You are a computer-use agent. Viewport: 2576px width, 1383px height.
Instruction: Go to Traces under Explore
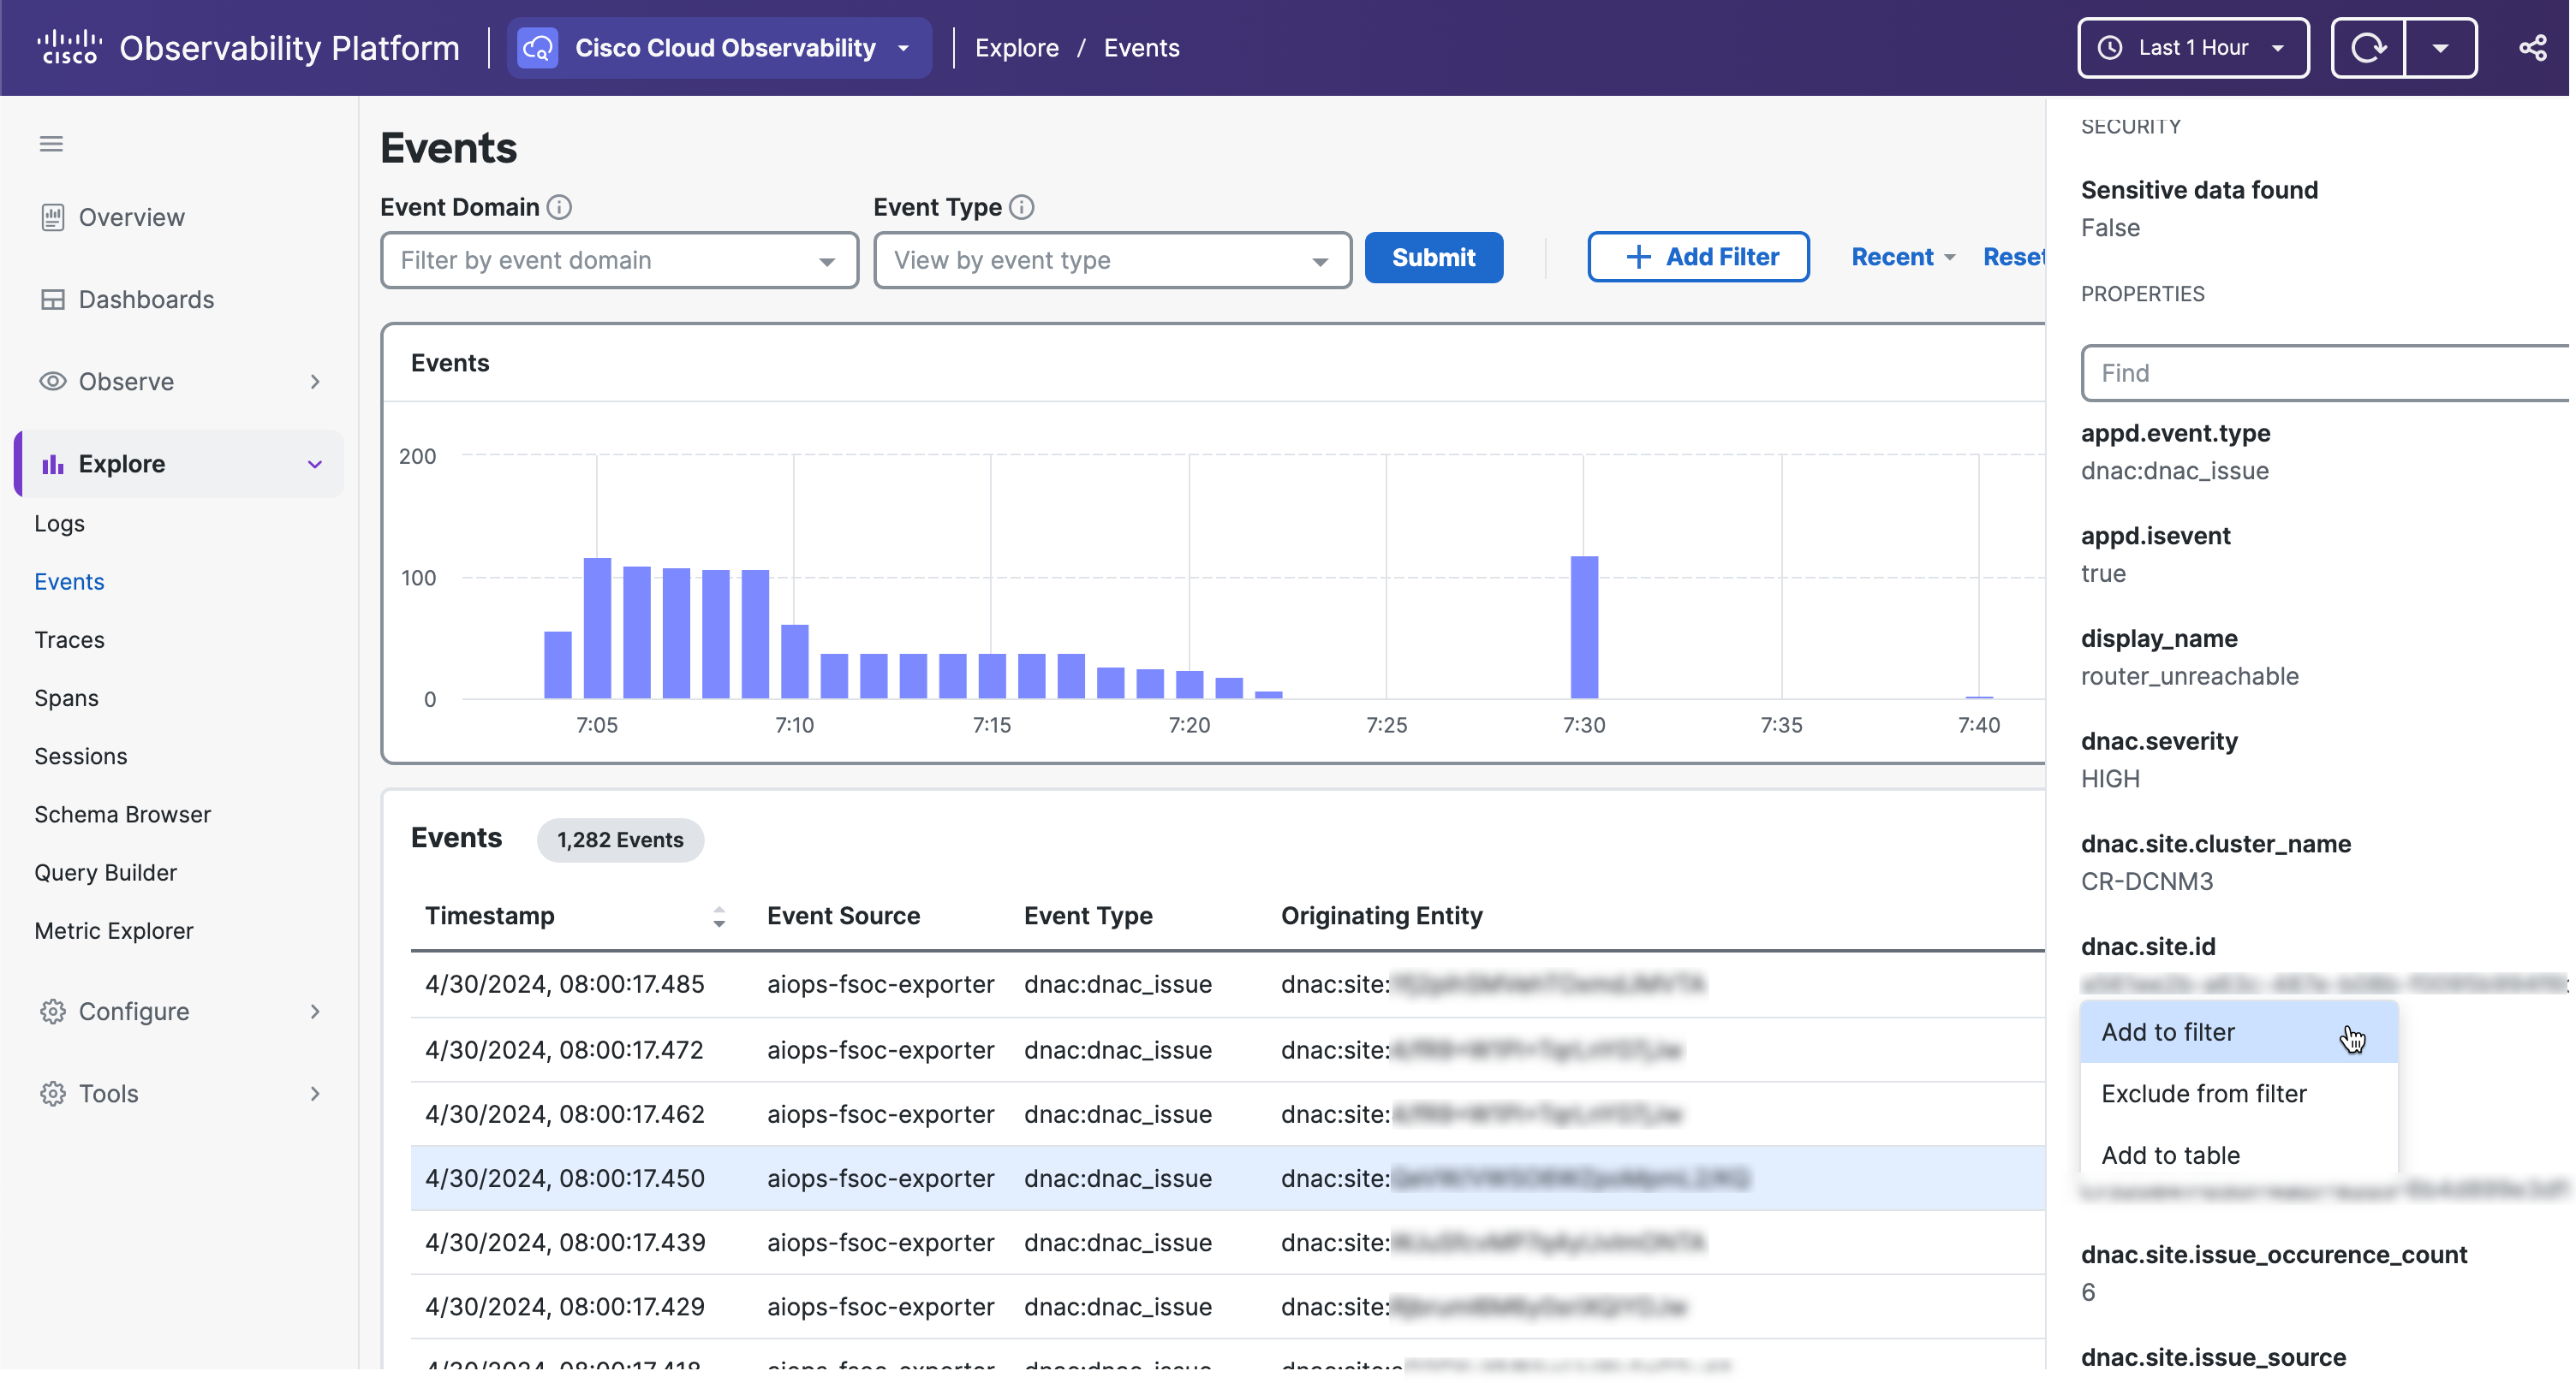(69, 638)
